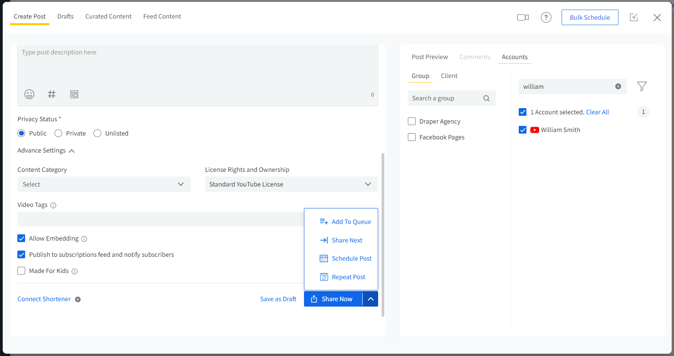This screenshot has height=356, width=674.
Task: Click the video camera icon
Action: [x=523, y=17]
